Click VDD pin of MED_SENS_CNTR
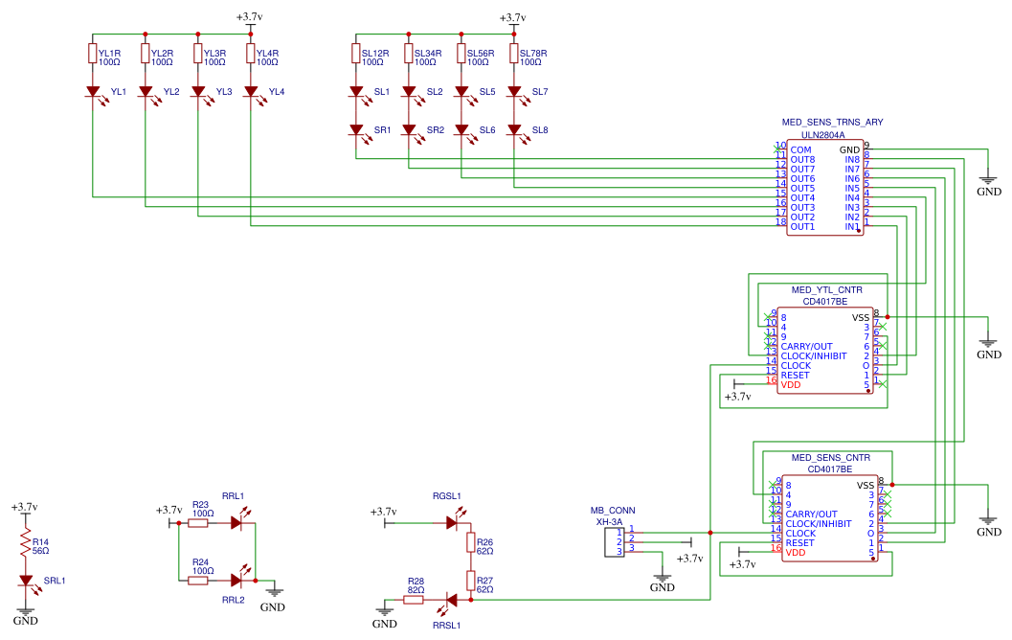Image resolution: width=1012 pixels, height=640 pixels. click(x=796, y=553)
